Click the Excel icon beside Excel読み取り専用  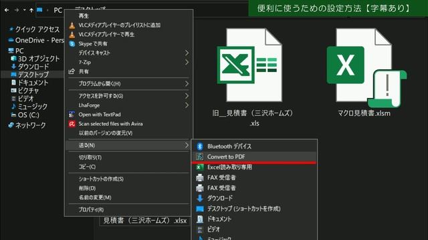click(200, 167)
